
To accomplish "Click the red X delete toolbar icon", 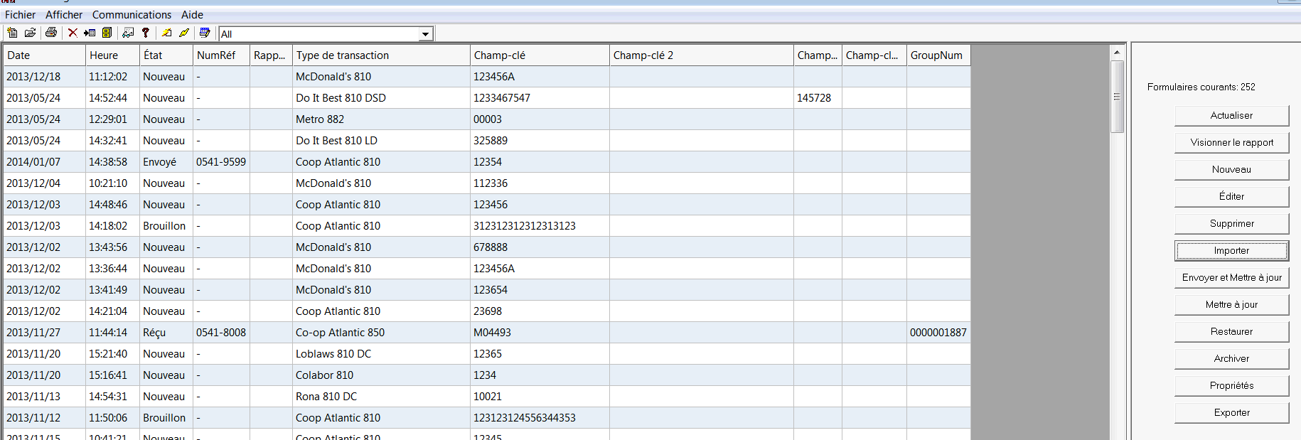I will click(x=73, y=33).
